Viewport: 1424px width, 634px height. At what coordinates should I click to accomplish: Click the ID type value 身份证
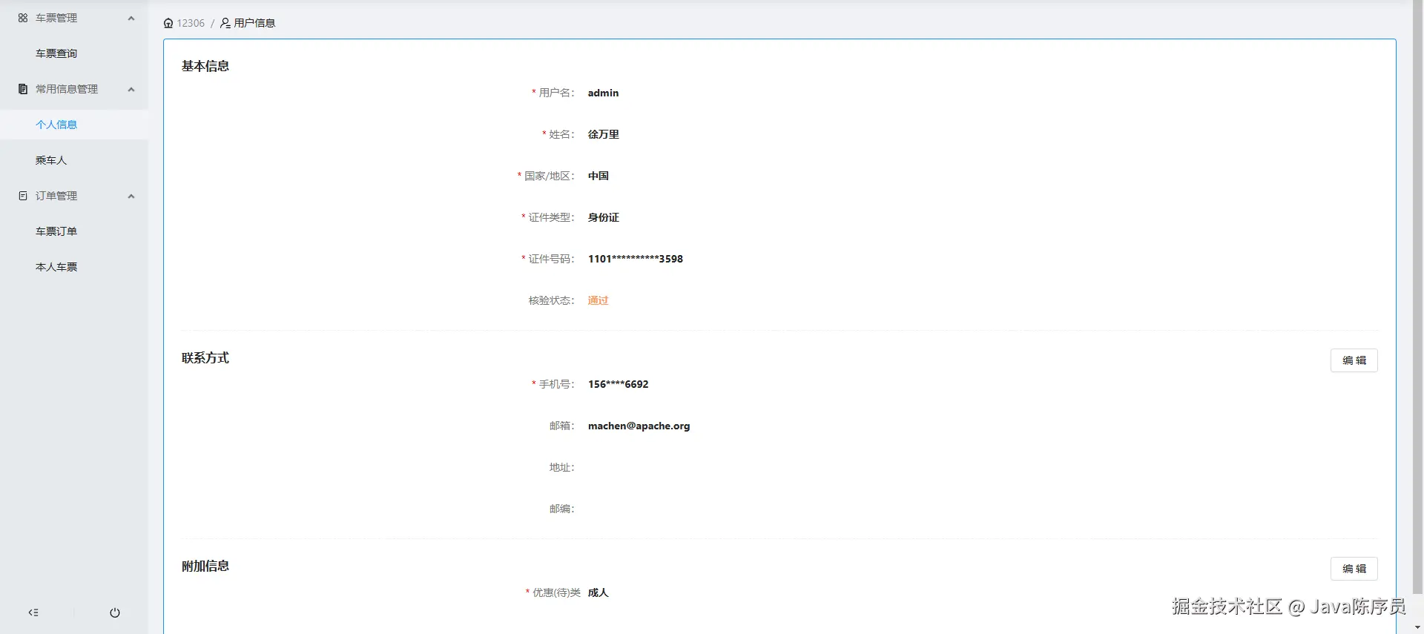(x=603, y=217)
